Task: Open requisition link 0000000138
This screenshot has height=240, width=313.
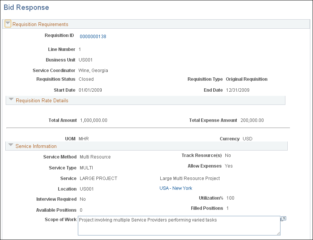Action: point(93,36)
